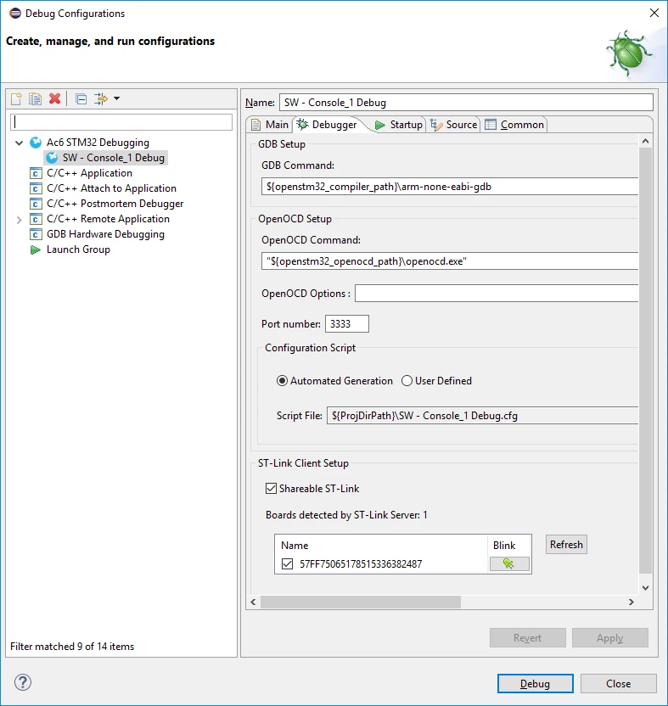The image size is (668, 706).
Task: Click the OpenOCD Options input field
Action: pos(497,293)
